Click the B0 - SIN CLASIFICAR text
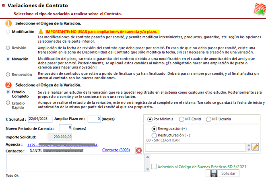Screen dimensions: 266x179 point(163,140)
